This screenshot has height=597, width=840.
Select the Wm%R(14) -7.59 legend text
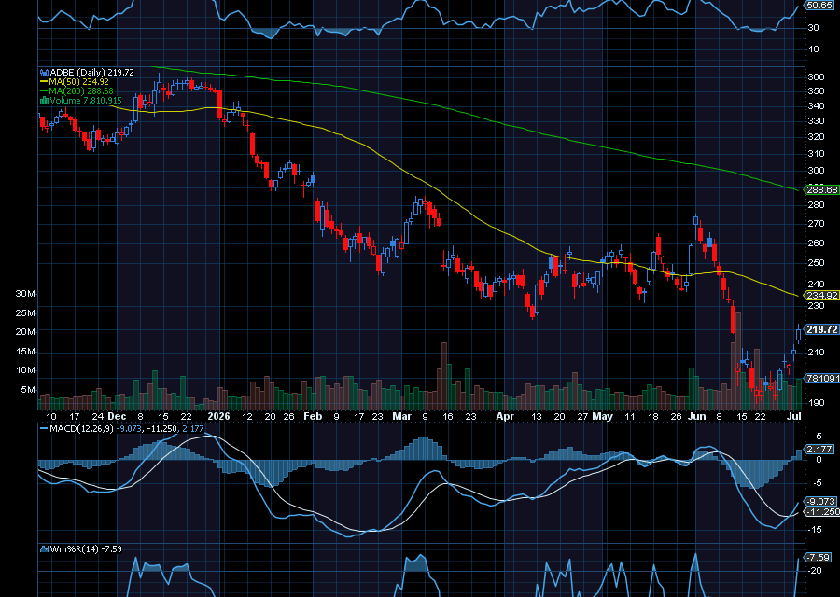point(86,548)
